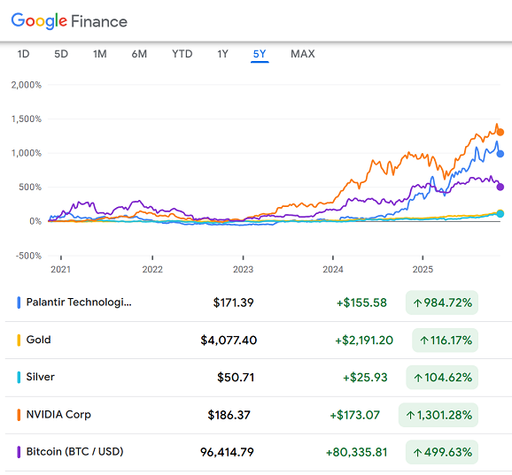This screenshot has height=475, width=512.
Task: Click the 2024 x-axis label
Action: [333, 269]
